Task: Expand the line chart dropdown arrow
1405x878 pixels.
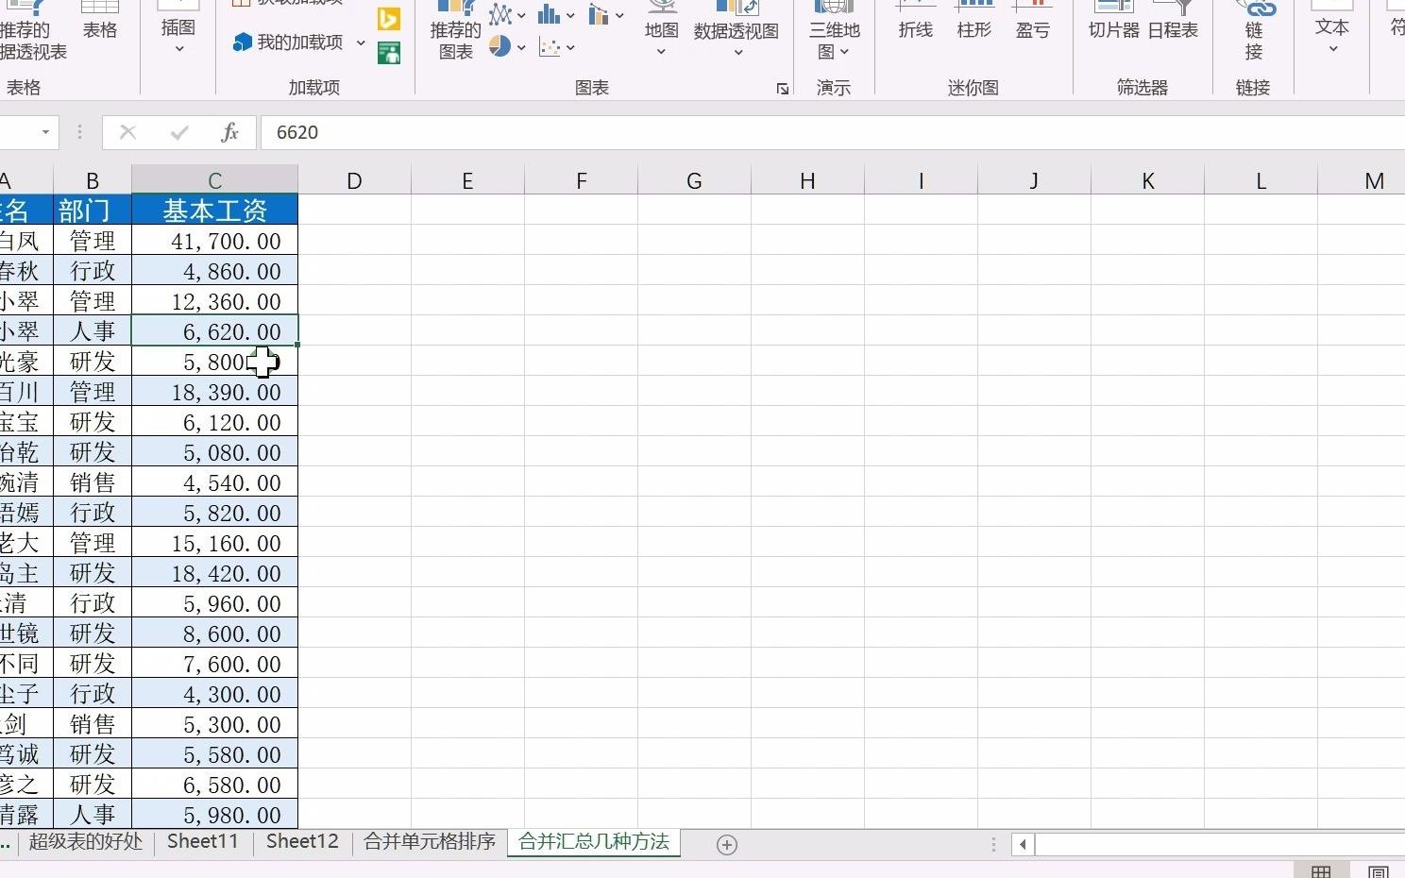Action: [520, 15]
